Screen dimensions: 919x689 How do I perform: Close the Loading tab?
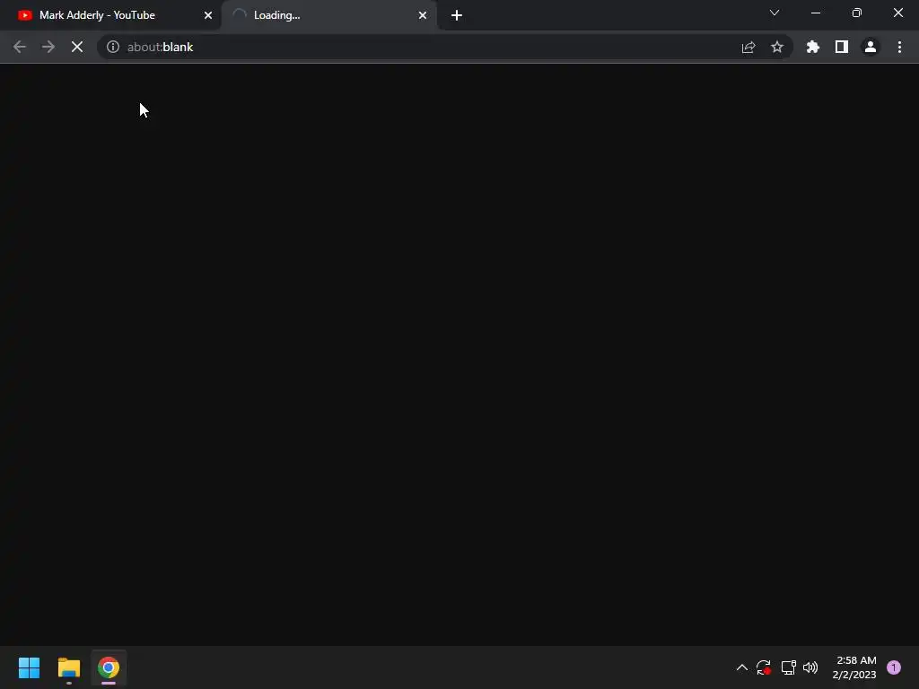[x=423, y=15]
